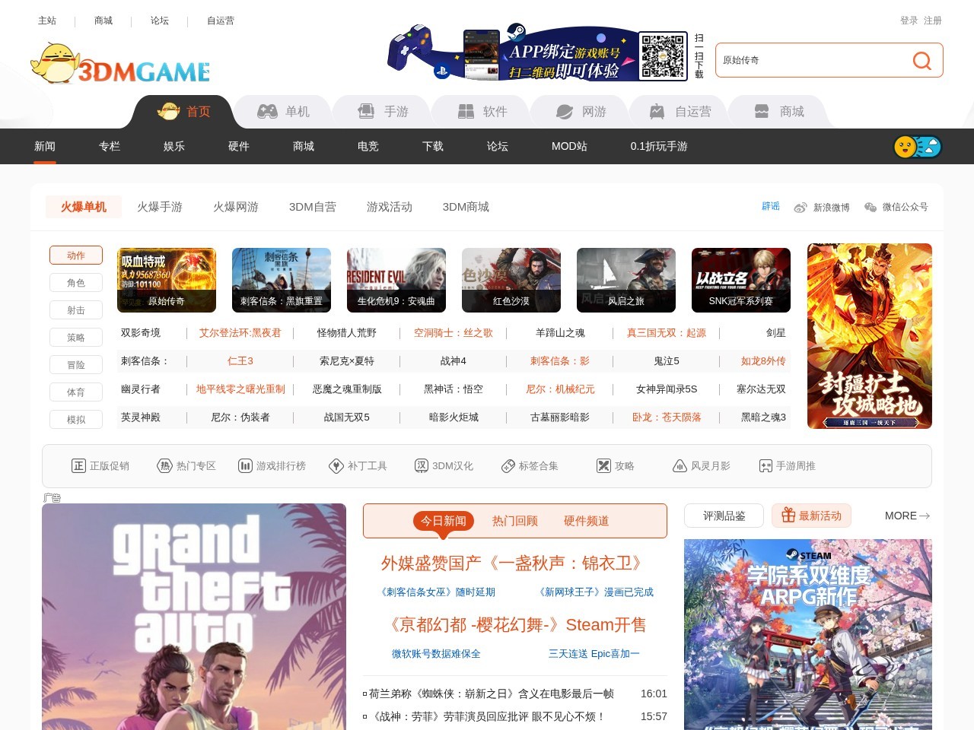
Task: Click the 热门专区 icon link
Action: tap(186, 466)
